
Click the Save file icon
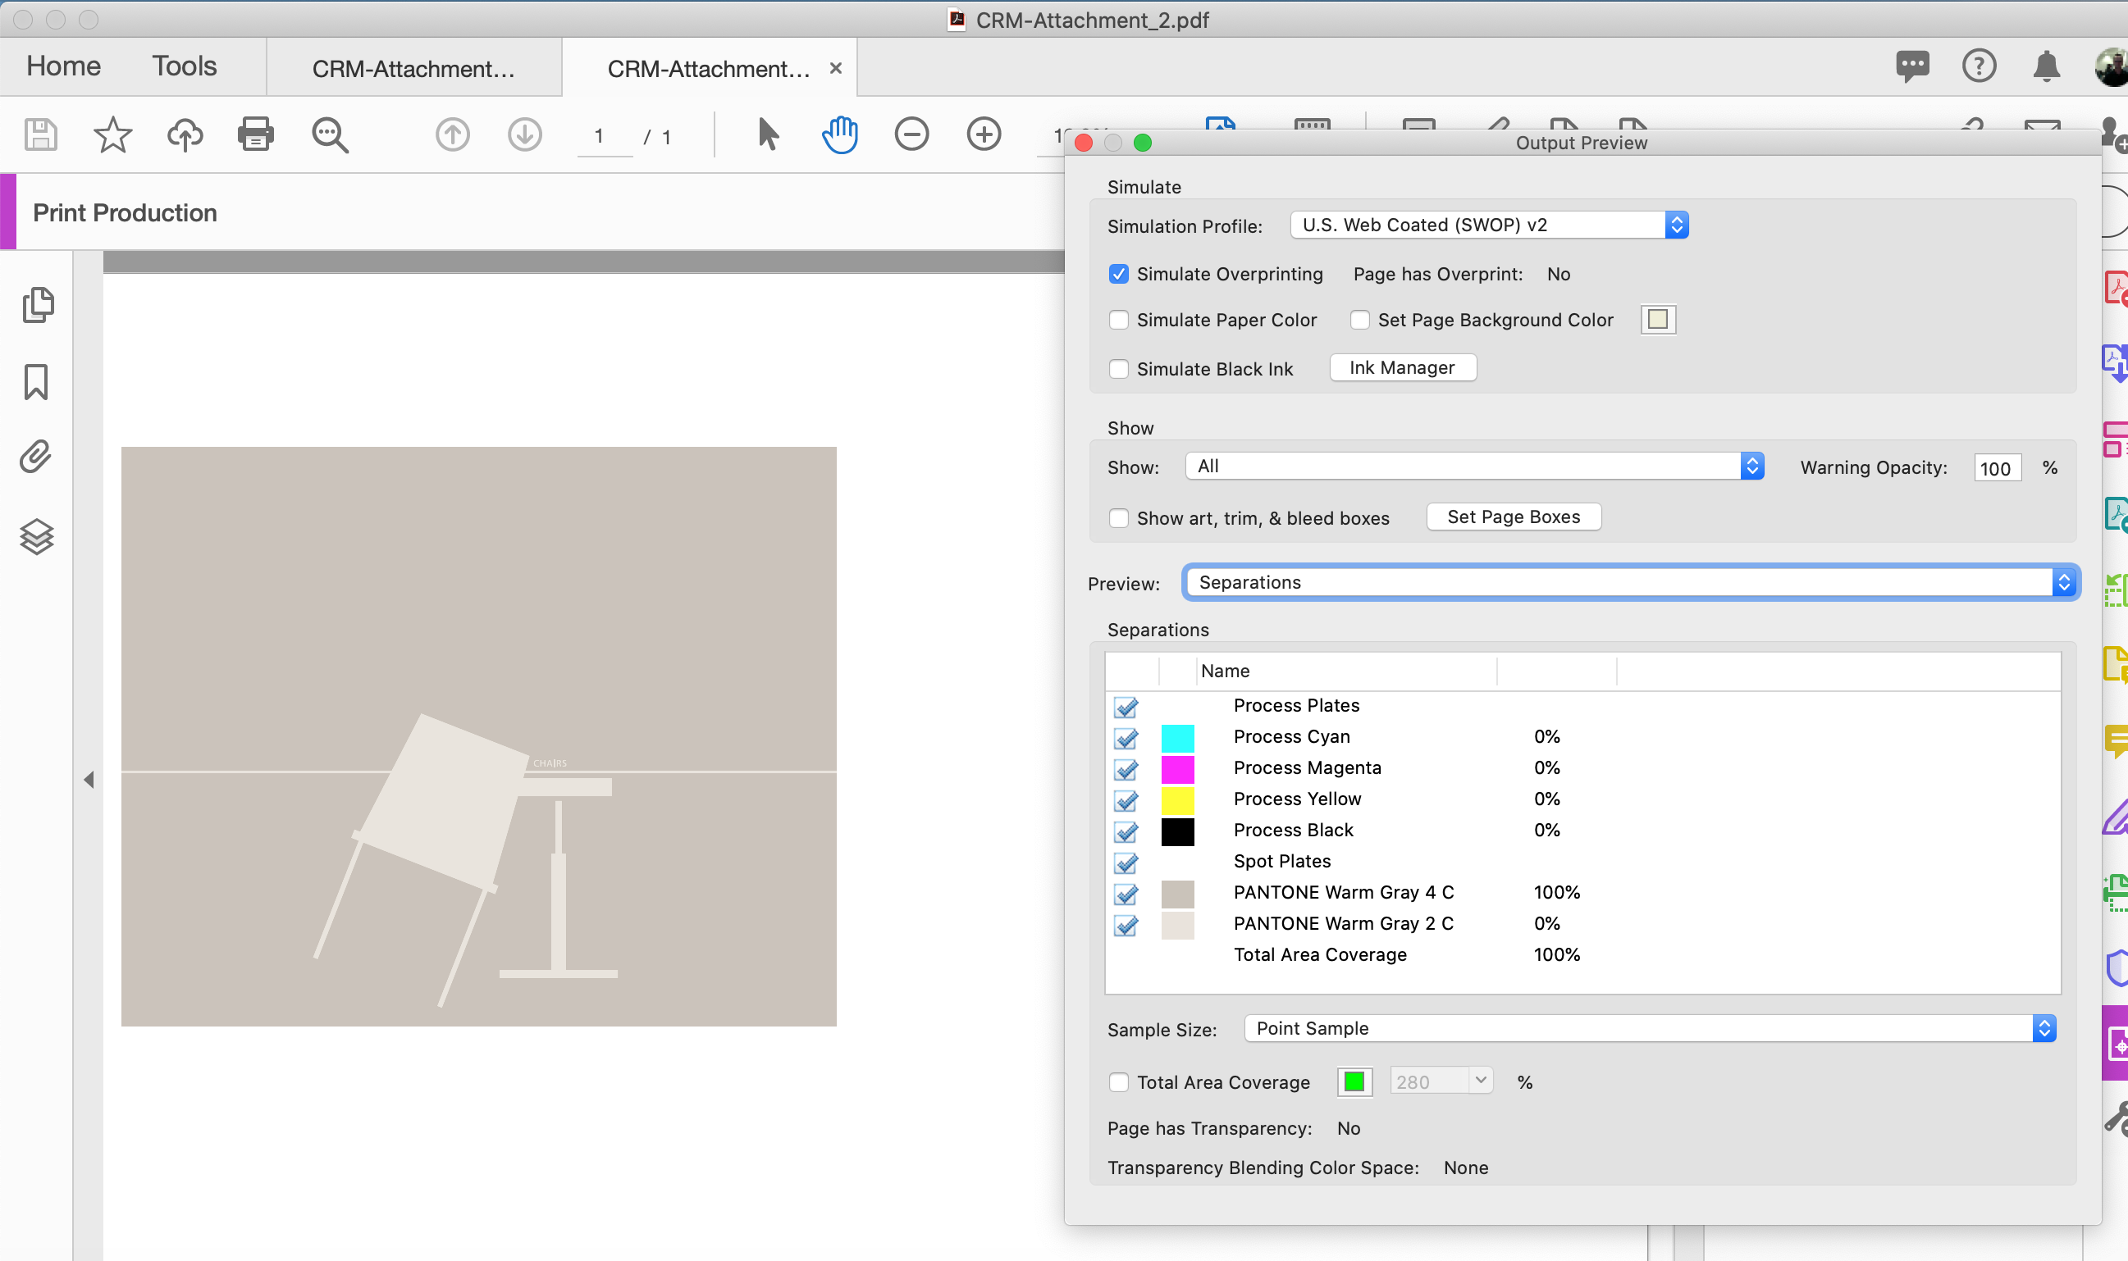40,134
